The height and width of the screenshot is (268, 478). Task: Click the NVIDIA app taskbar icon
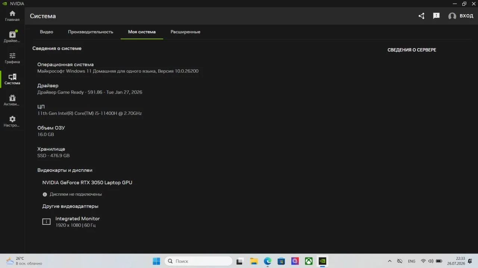322,261
